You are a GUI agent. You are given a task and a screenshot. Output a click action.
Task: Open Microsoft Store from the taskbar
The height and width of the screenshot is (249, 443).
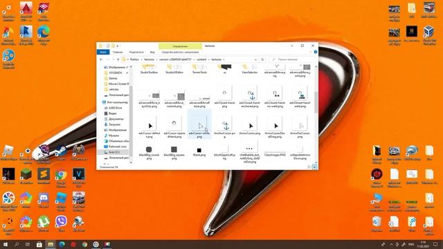pyautogui.click(x=39, y=244)
